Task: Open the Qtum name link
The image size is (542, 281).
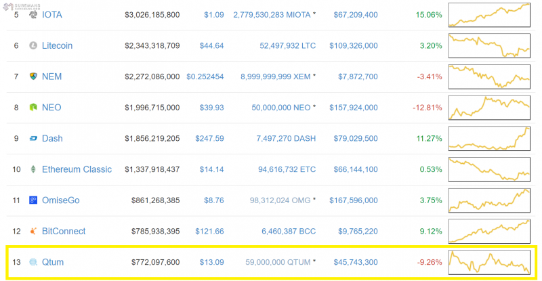Action: (53, 262)
